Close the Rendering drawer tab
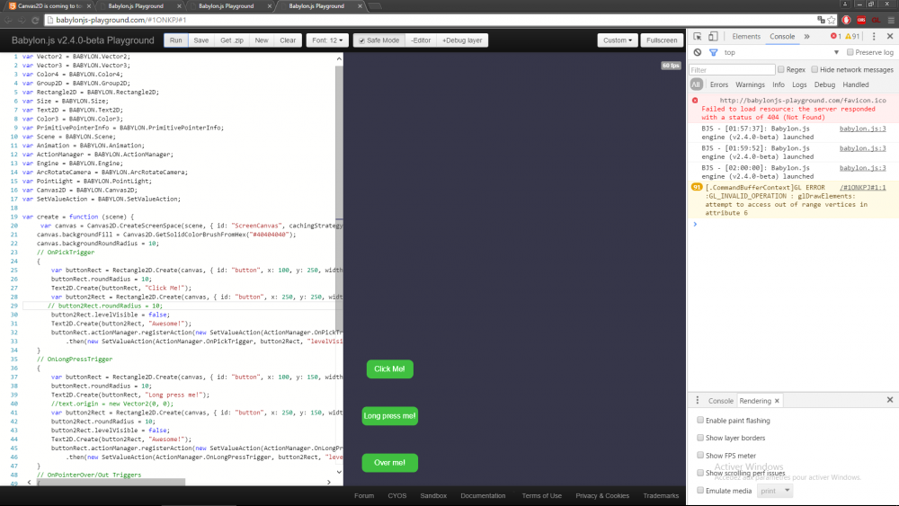The height and width of the screenshot is (506, 899). click(777, 401)
